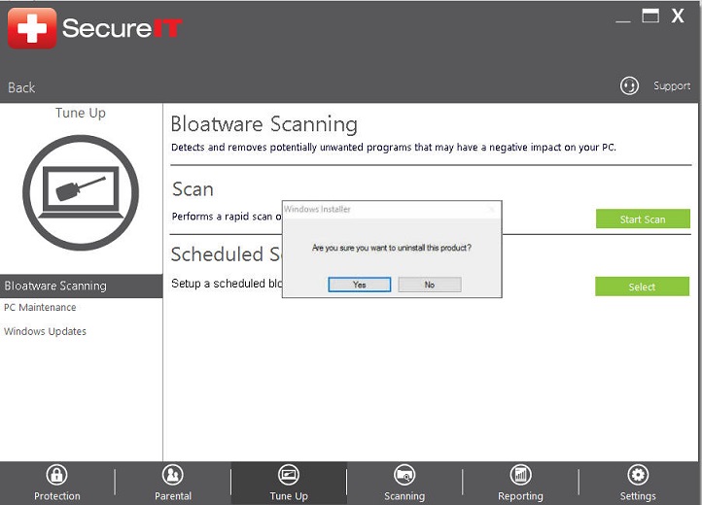Open the Settings gear icon
Screen dimensions: 702x505
coord(638,475)
